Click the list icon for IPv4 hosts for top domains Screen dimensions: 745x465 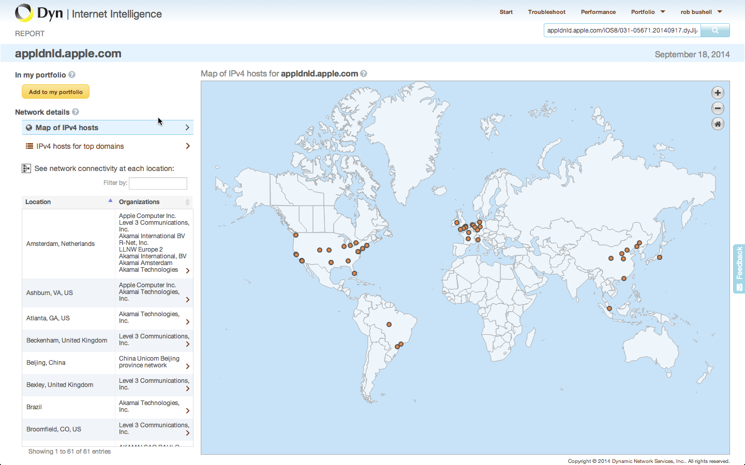29,146
